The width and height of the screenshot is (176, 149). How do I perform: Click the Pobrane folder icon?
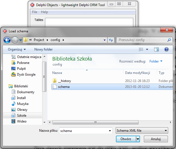coord(13,63)
